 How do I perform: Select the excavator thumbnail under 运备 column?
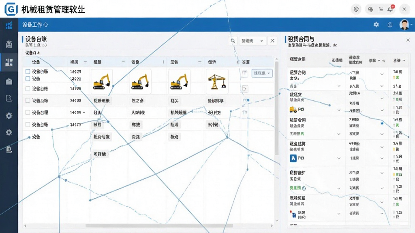[179, 81]
